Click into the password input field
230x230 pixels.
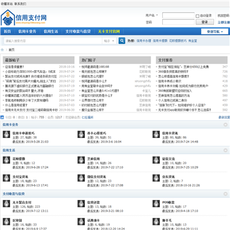click(178, 22)
